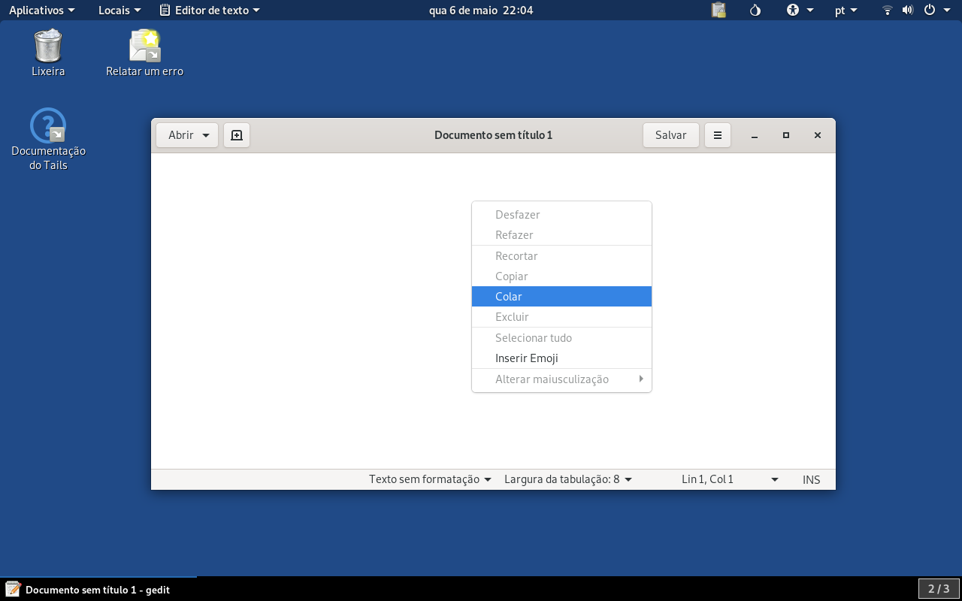Select Recortar in context menu
The height and width of the screenshot is (601, 962).
561,256
